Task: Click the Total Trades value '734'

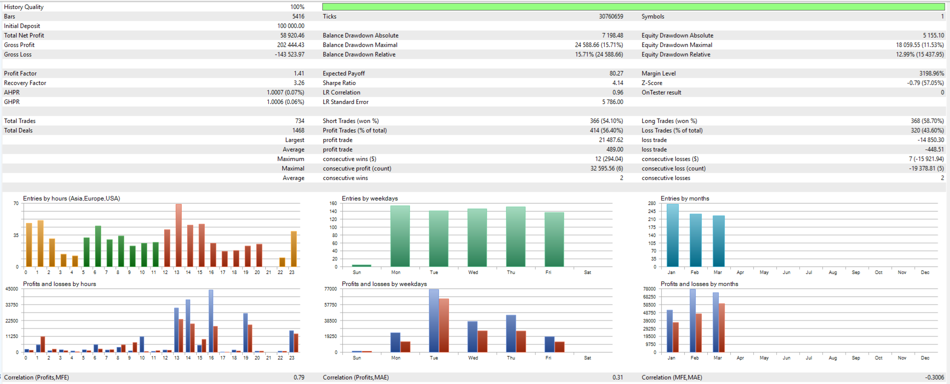Action: tap(300, 121)
